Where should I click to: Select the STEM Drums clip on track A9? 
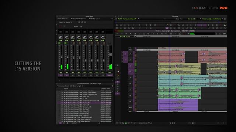(178, 102)
